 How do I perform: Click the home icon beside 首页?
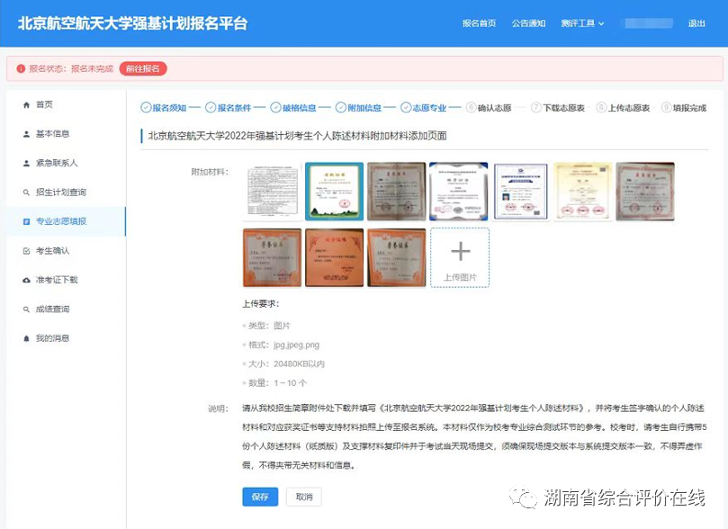pos(26,105)
